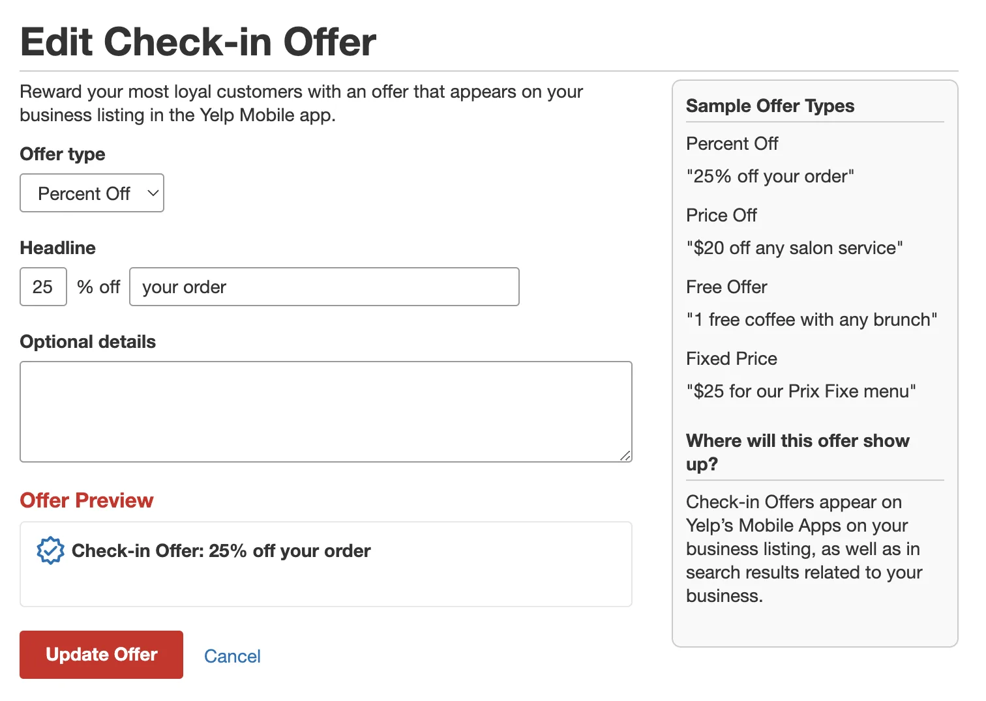Click the headline text field 'your order'
Image resolution: width=986 pixels, height=701 pixels.
click(x=324, y=287)
